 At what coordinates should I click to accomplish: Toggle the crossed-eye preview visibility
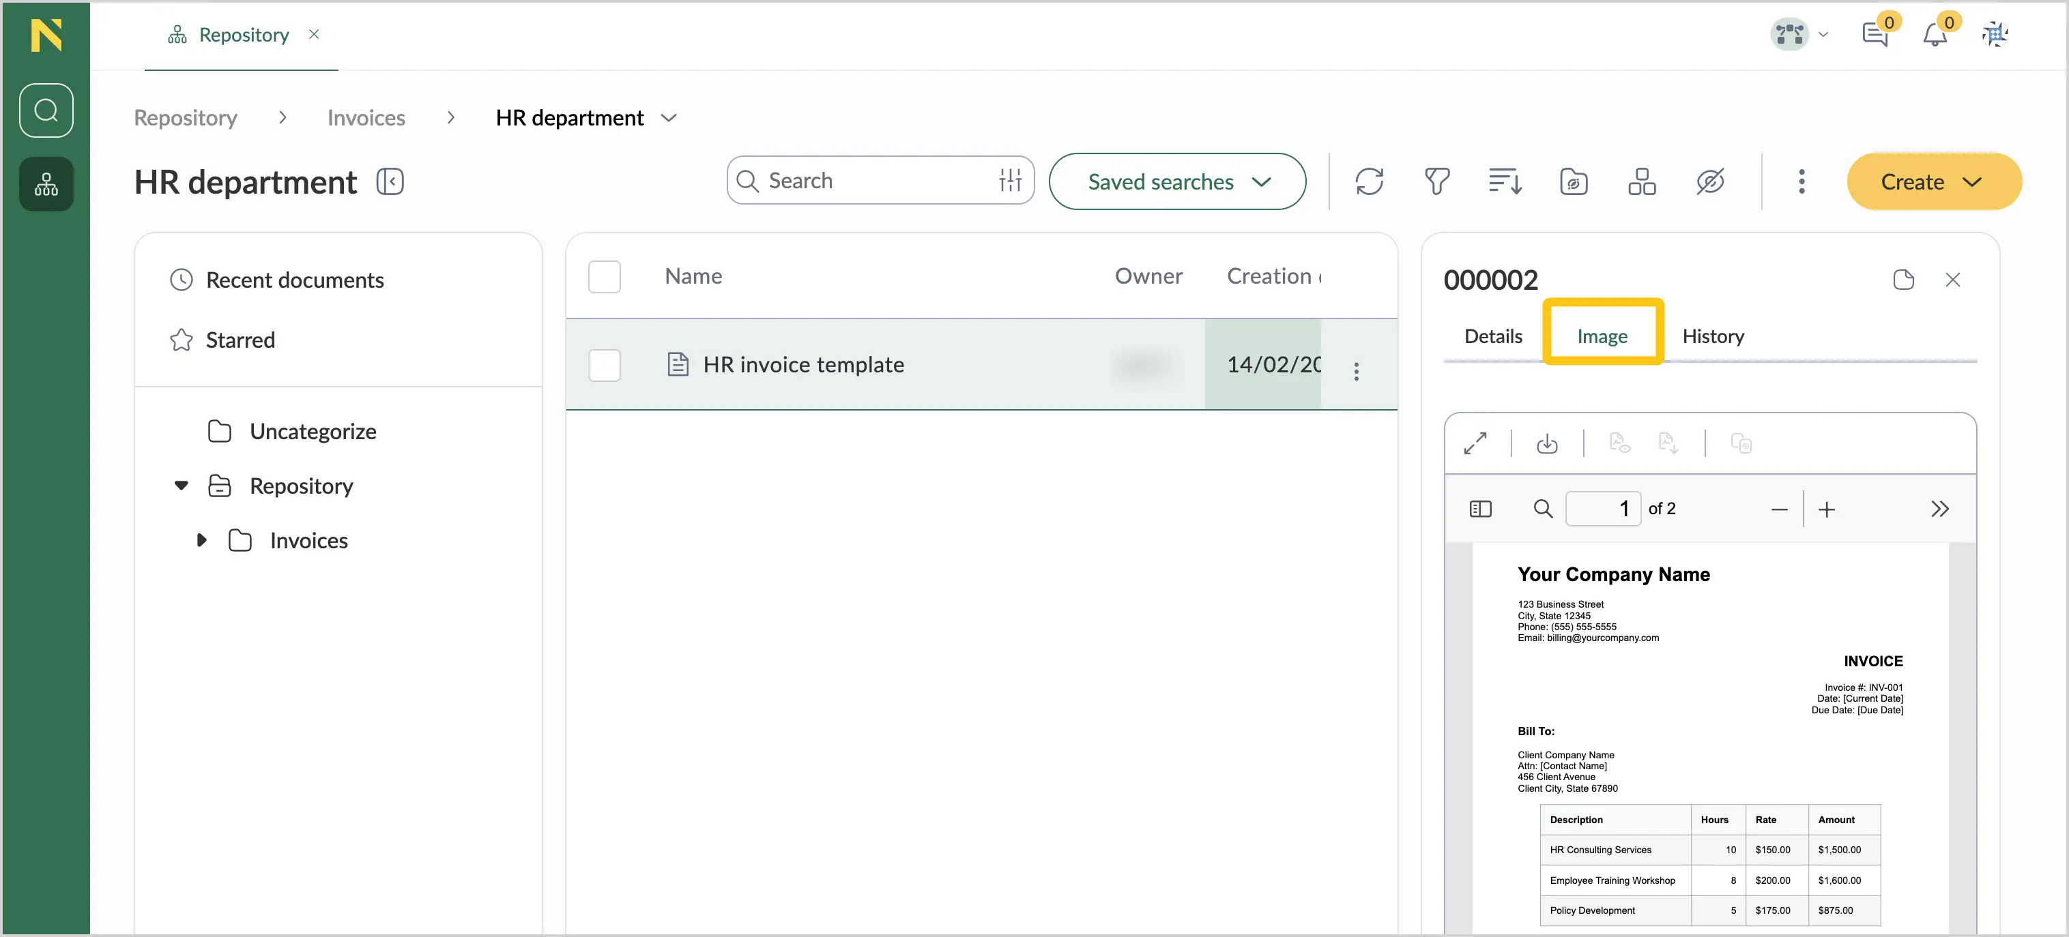point(1710,181)
